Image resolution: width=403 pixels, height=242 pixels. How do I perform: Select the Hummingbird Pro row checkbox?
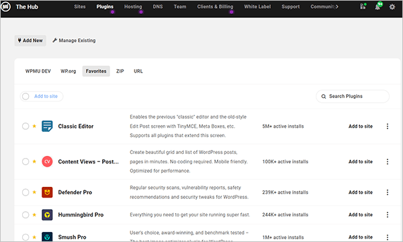[26, 214]
